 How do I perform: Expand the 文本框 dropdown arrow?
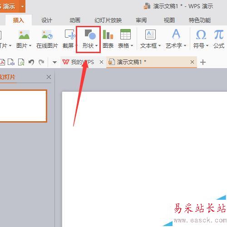[159, 45]
